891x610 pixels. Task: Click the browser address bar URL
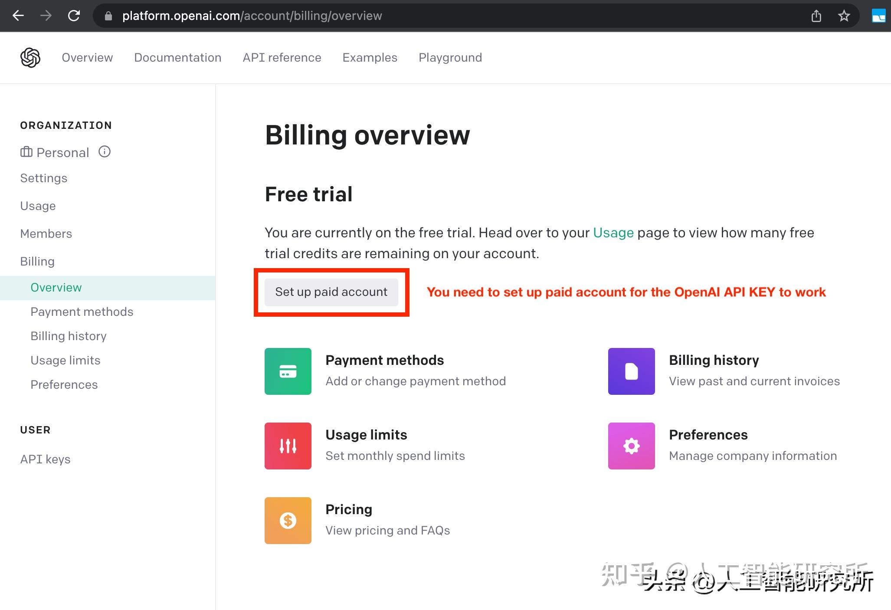coord(252,16)
